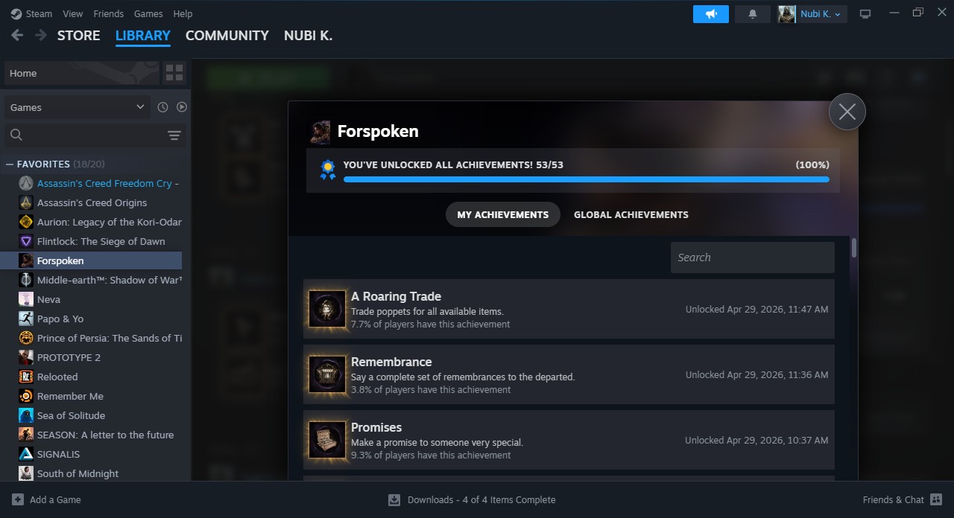The width and height of the screenshot is (954, 518).
Task: Select Assassin's Creed Origins in library
Action: [91, 202]
